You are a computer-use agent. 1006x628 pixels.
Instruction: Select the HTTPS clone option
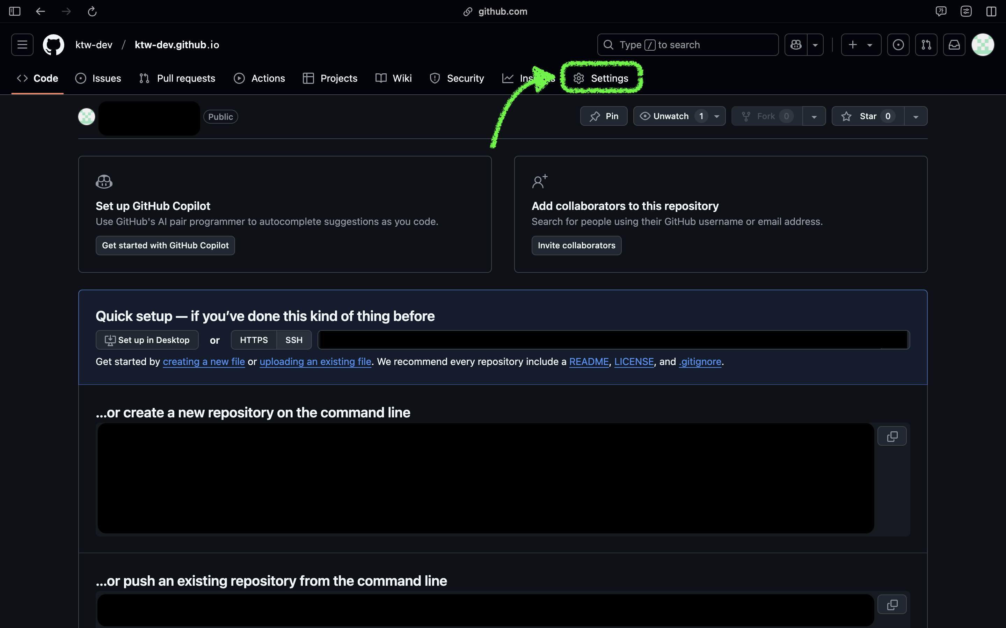coord(254,340)
